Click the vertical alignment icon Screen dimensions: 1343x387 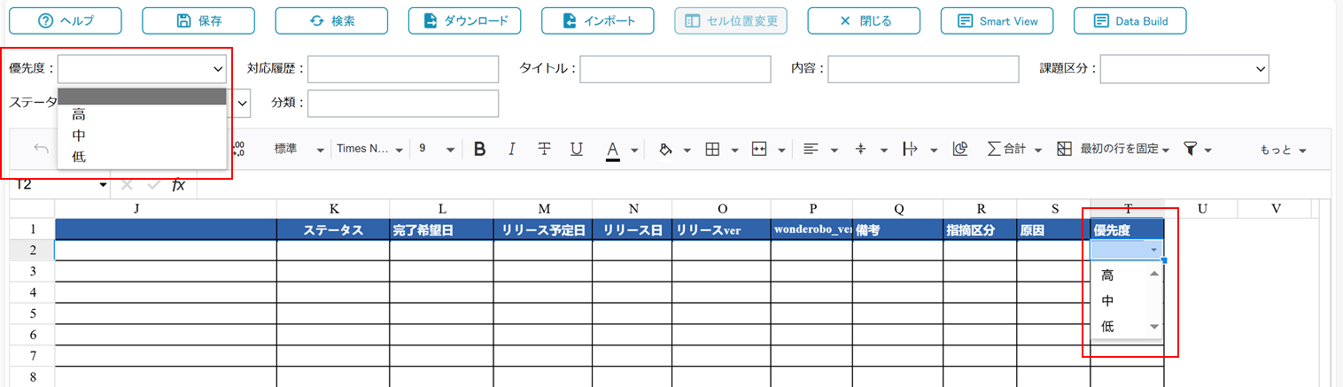click(x=859, y=149)
